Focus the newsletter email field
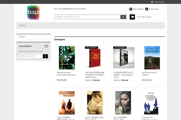The width and height of the screenshot is (181, 120). point(31,56)
